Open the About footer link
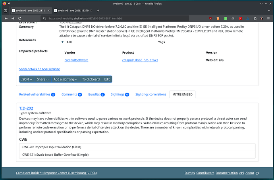Screen dimensions: 274x180 coord(250,173)
